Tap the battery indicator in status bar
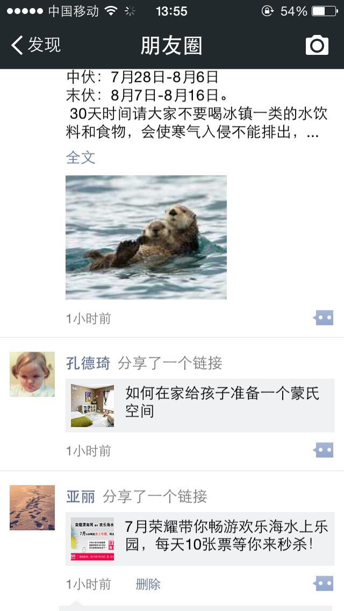Screen dimensions: 344x611 click(325, 11)
